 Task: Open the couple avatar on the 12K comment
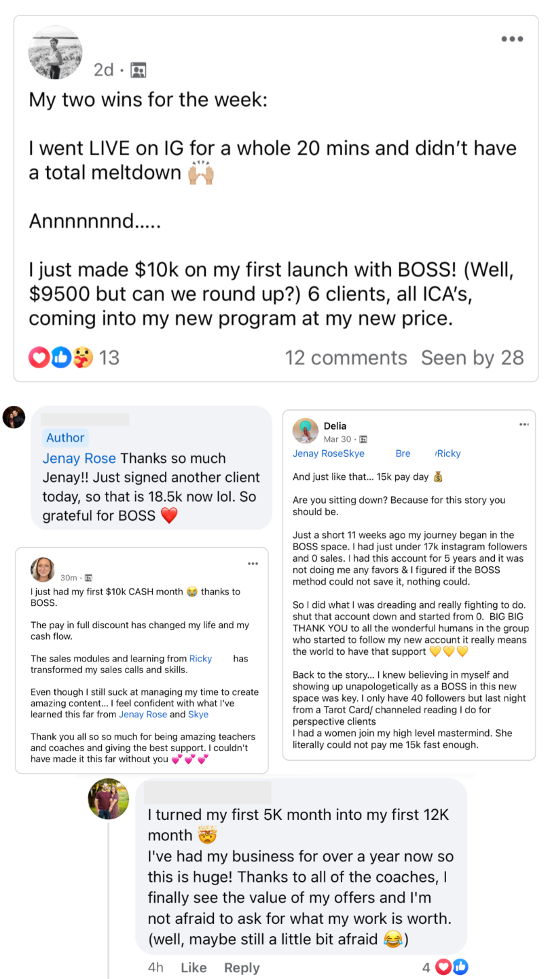click(x=109, y=799)
